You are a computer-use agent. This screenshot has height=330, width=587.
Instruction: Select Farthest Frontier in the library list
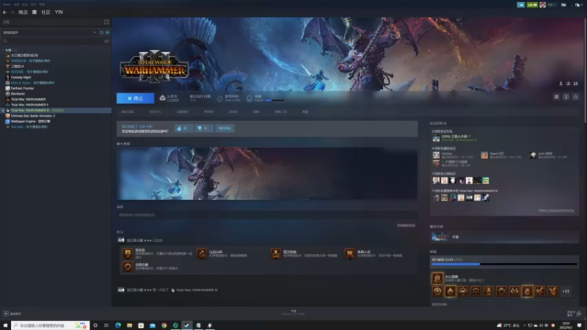point(23,88)
